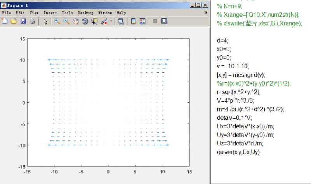The height and width of the screenshot is (184, 311).
Task: Click the line starting 'm=4./pi./'
Action: [250, 109]
